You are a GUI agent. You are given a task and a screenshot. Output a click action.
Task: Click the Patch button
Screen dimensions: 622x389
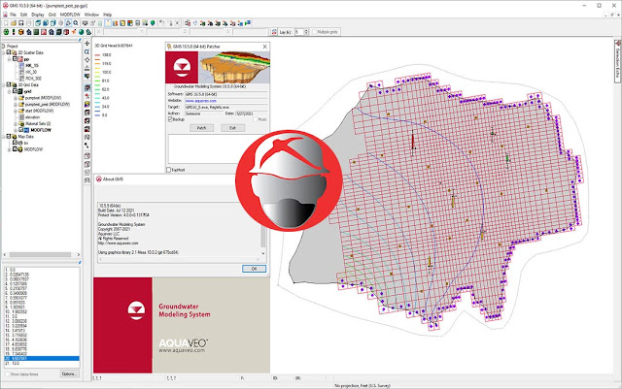pos(201,128)
